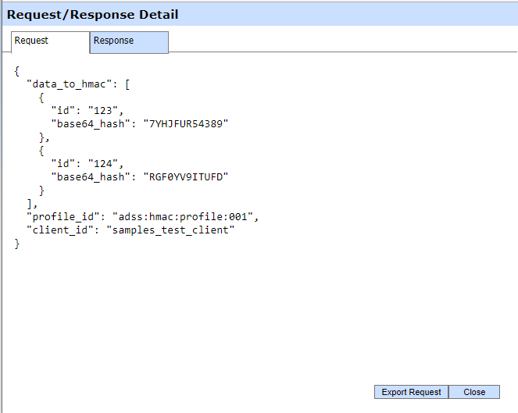The image size is (518, 413).
Task: Click the hash value "7YHJFUR54389"
Action: 188,123
